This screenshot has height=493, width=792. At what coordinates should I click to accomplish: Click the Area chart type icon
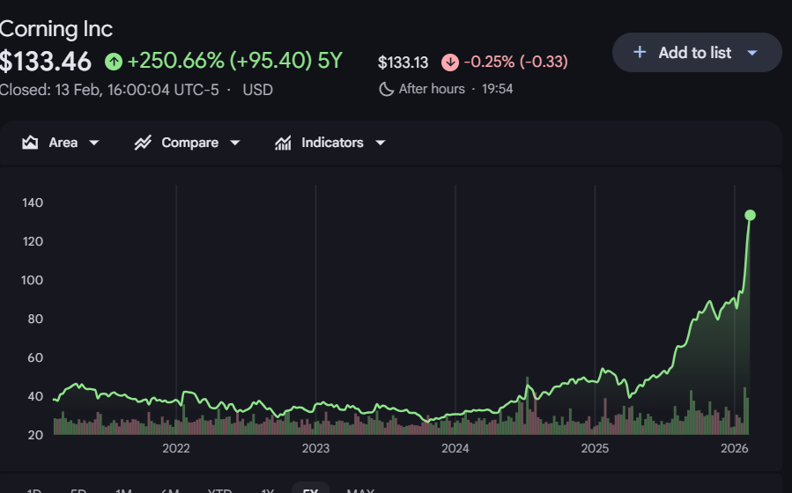click(x=31, y=143)
